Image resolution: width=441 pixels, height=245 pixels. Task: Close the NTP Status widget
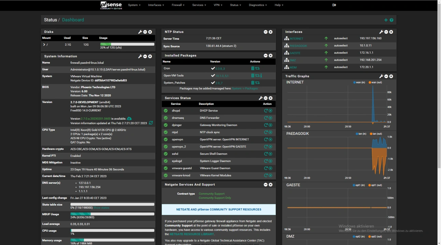tap(270, 32)
